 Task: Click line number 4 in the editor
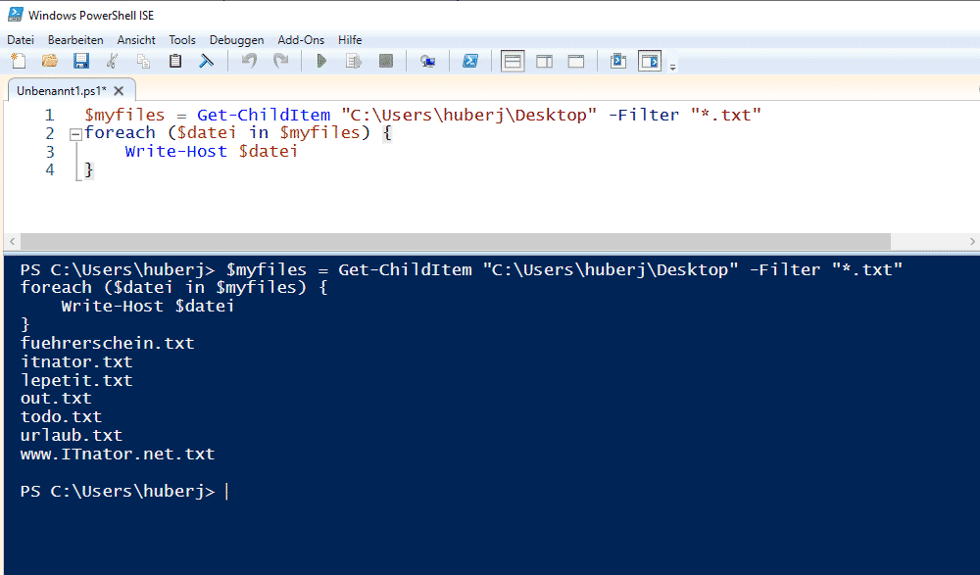[x=49, y=169]
